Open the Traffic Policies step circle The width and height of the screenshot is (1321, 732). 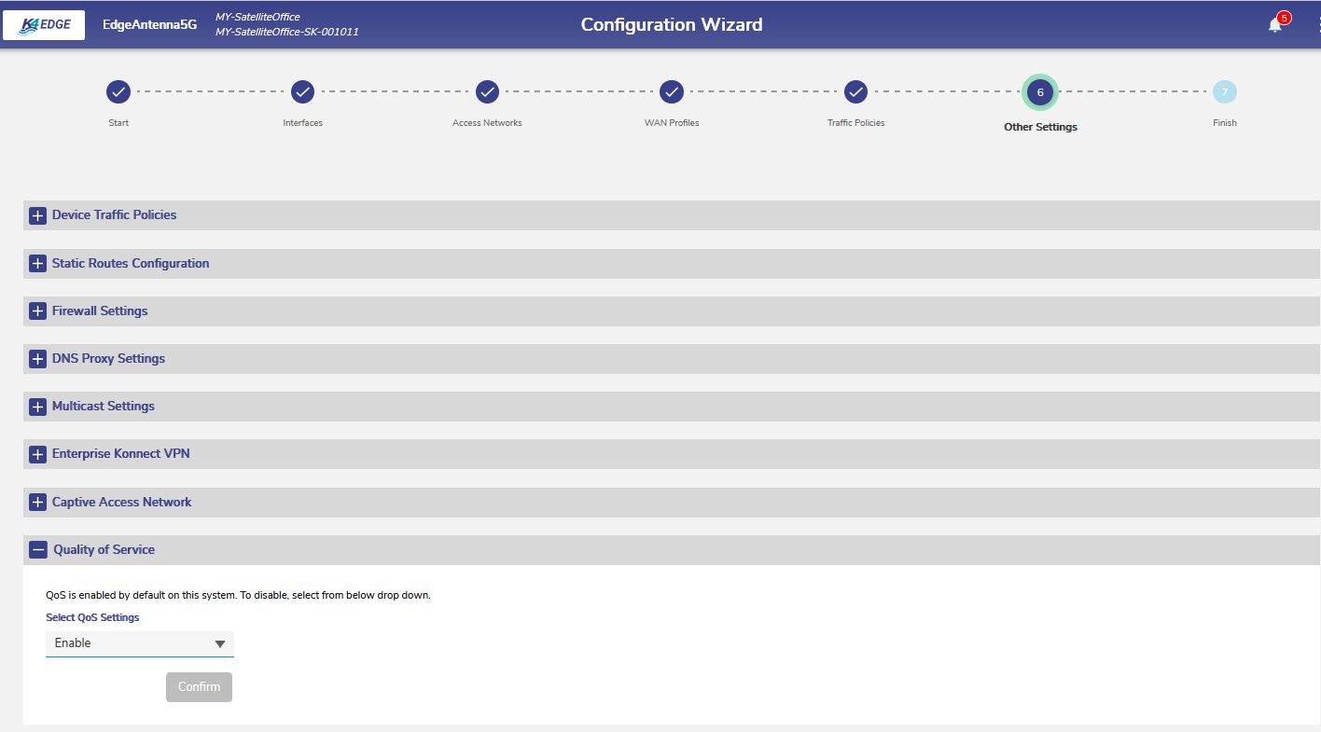[x=855, y=92]
